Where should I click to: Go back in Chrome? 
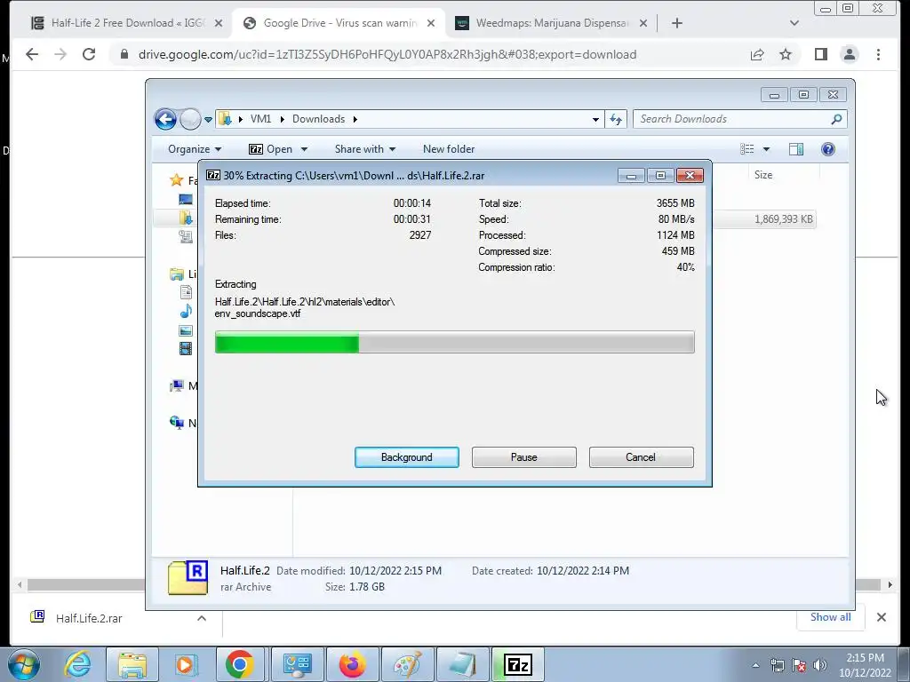tap(32, 54)
